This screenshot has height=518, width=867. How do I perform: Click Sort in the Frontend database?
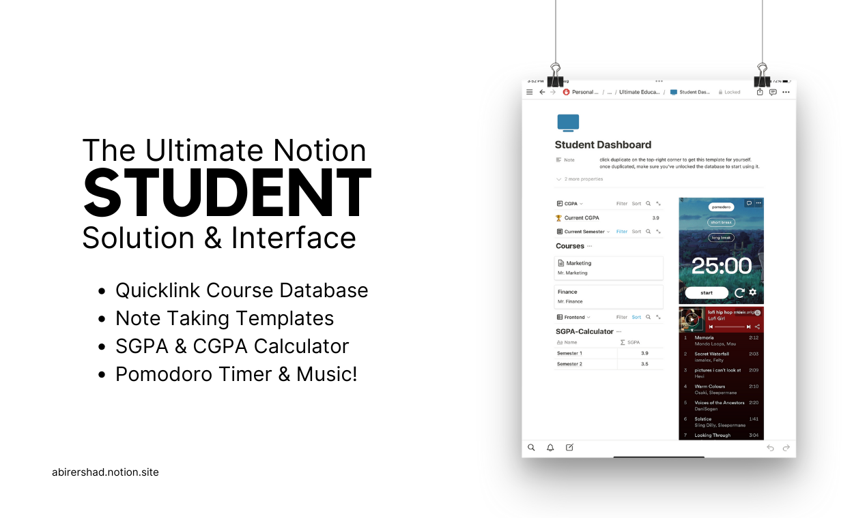636,317
